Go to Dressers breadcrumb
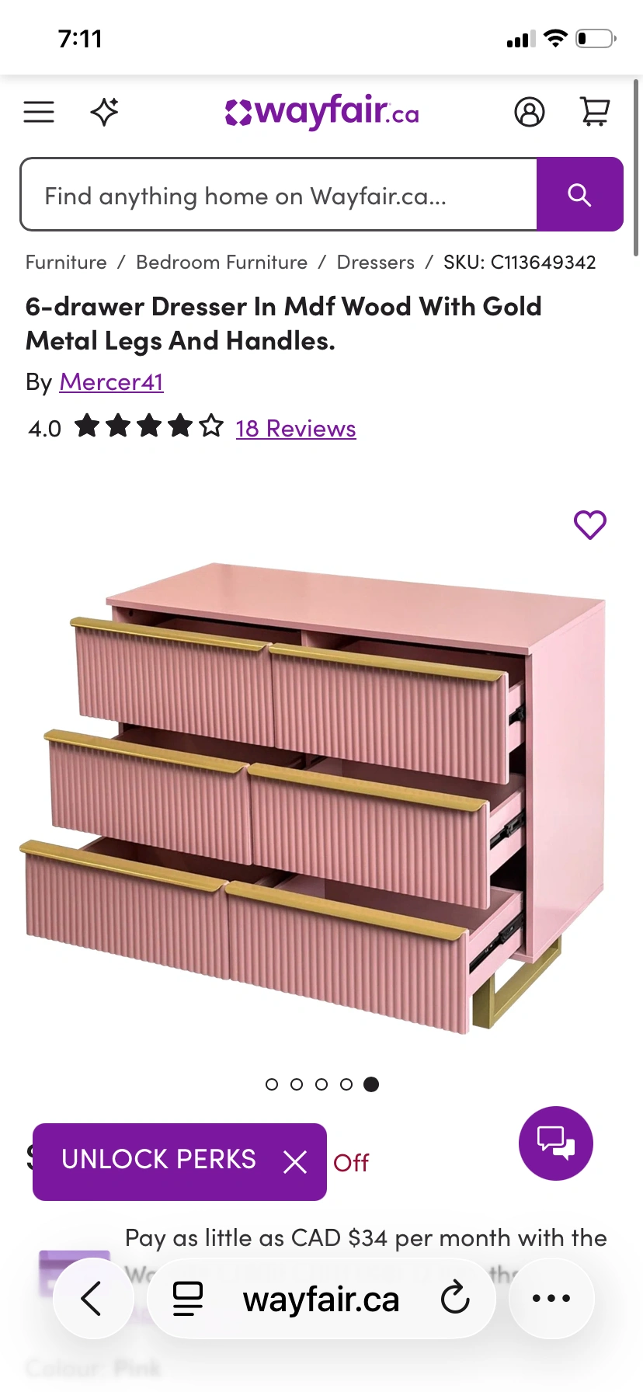 (376, 263)
